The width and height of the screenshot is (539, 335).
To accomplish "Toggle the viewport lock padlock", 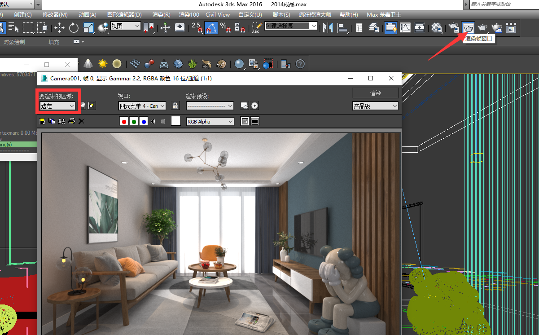I will click(x=175, y=106).
